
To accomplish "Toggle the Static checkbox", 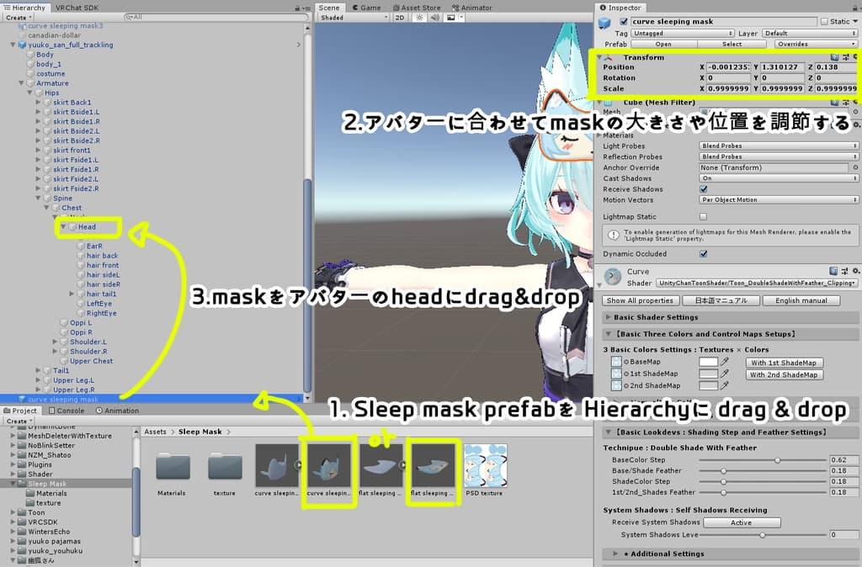I will (824, 22).
